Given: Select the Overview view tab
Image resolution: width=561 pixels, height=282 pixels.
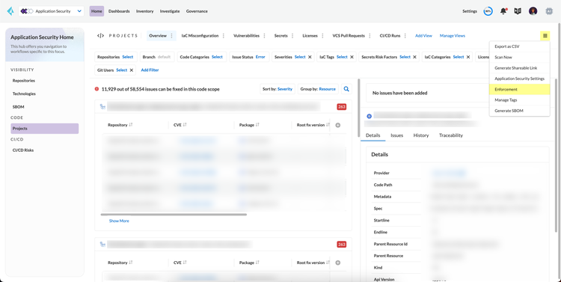Looking at the screenshot, I should [158, 36].
